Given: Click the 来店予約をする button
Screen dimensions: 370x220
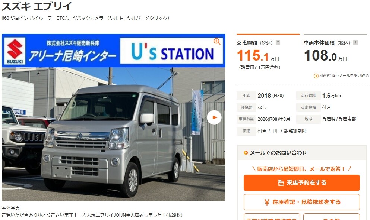Looking at the screenshot, I should [x=301, y=183].
